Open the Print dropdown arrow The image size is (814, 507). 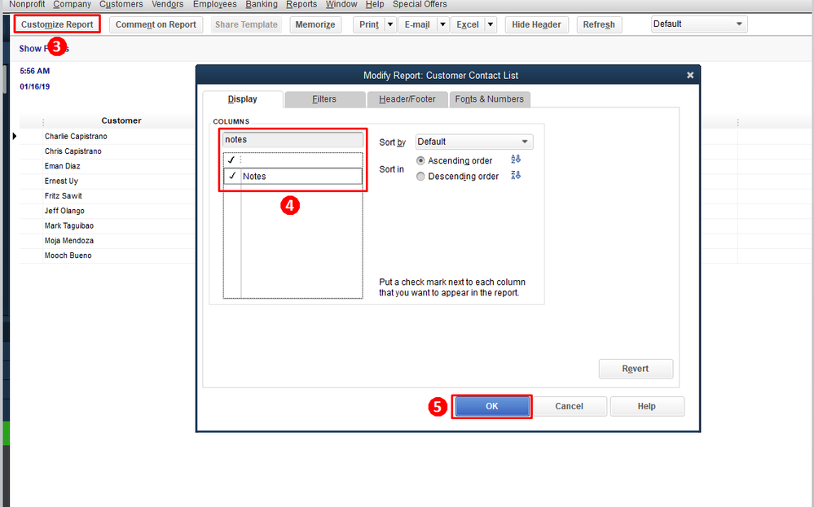[x=390, y=24]
